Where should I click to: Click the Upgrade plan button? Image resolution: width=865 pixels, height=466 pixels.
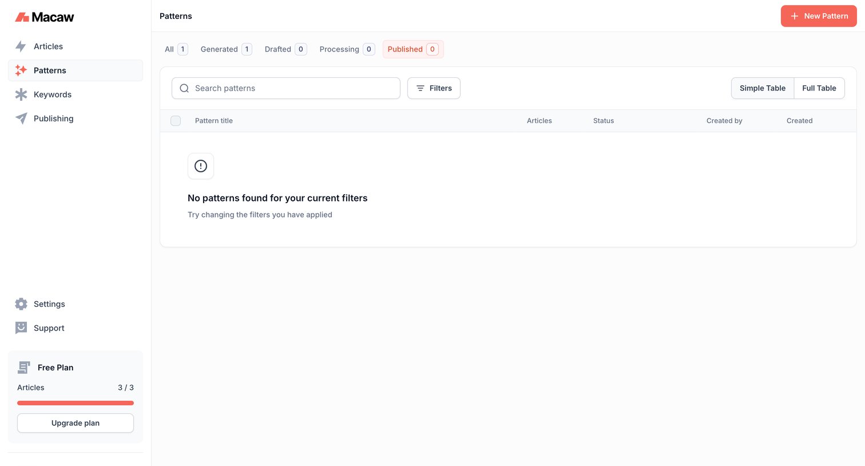(76, 423)
